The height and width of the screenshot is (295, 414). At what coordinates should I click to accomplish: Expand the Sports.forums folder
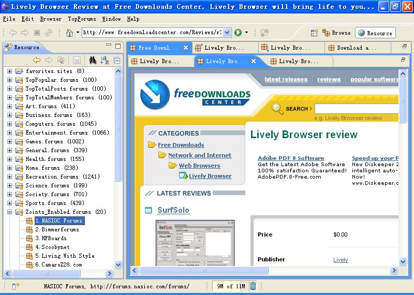[9, 203]
